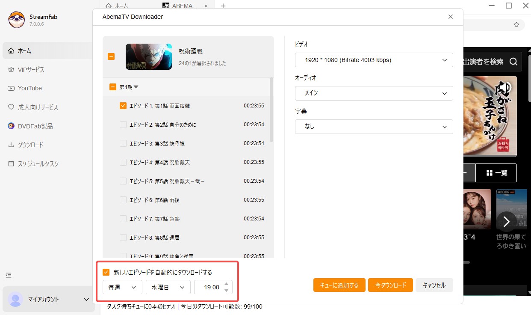
Task: Open the DVDFab製品 page
Action: (x=37, y=126)
